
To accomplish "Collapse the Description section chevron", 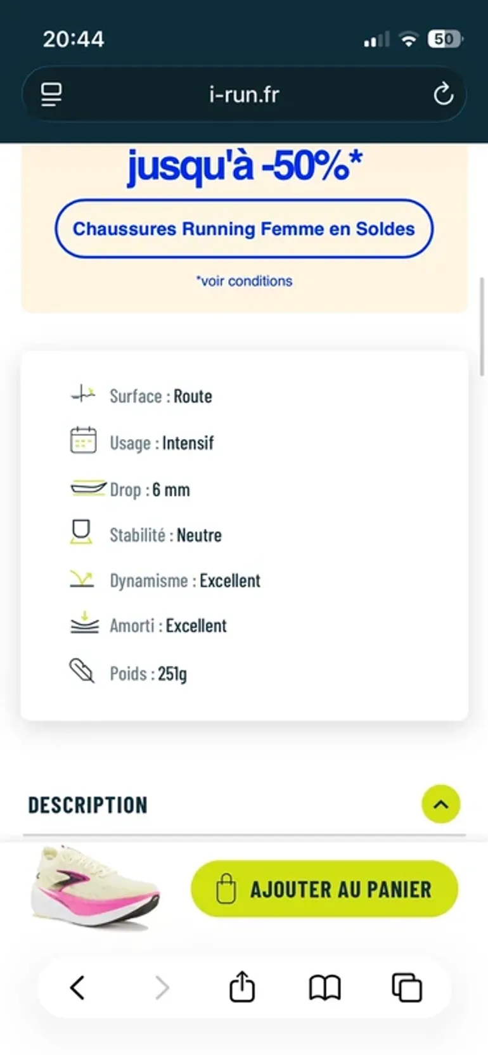I will [441, 804].
